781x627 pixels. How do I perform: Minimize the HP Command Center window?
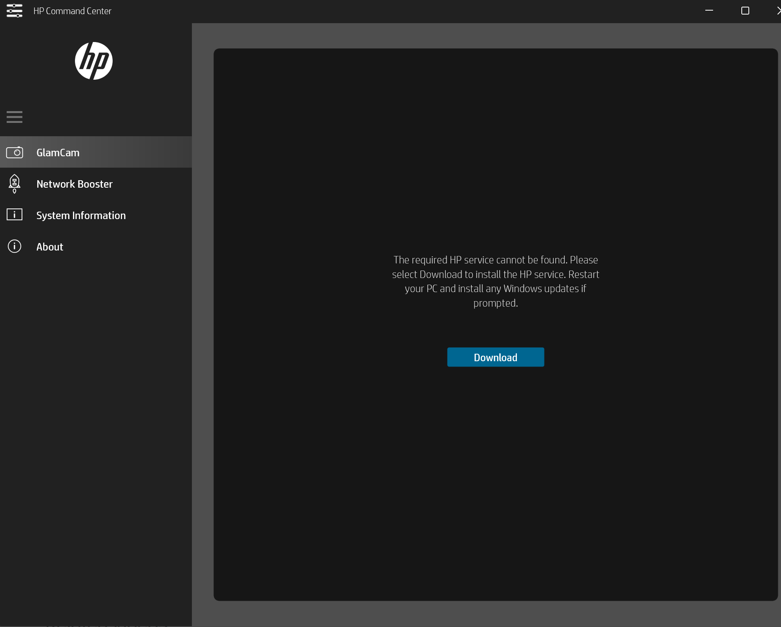point(709,11)
